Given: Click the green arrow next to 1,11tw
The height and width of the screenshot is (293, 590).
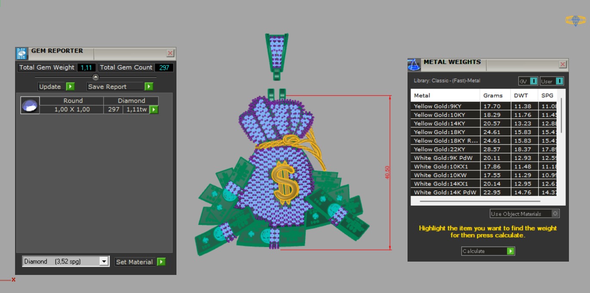Looking at the screenshot, I should point(154,110).
